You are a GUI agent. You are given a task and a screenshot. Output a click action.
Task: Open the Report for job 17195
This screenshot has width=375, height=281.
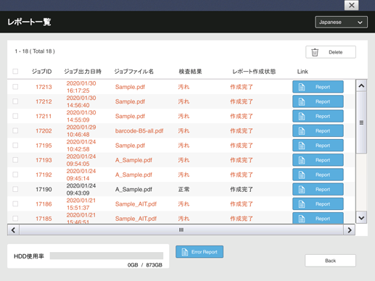318,146
